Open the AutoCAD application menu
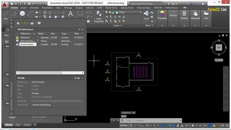 (5, 5)
